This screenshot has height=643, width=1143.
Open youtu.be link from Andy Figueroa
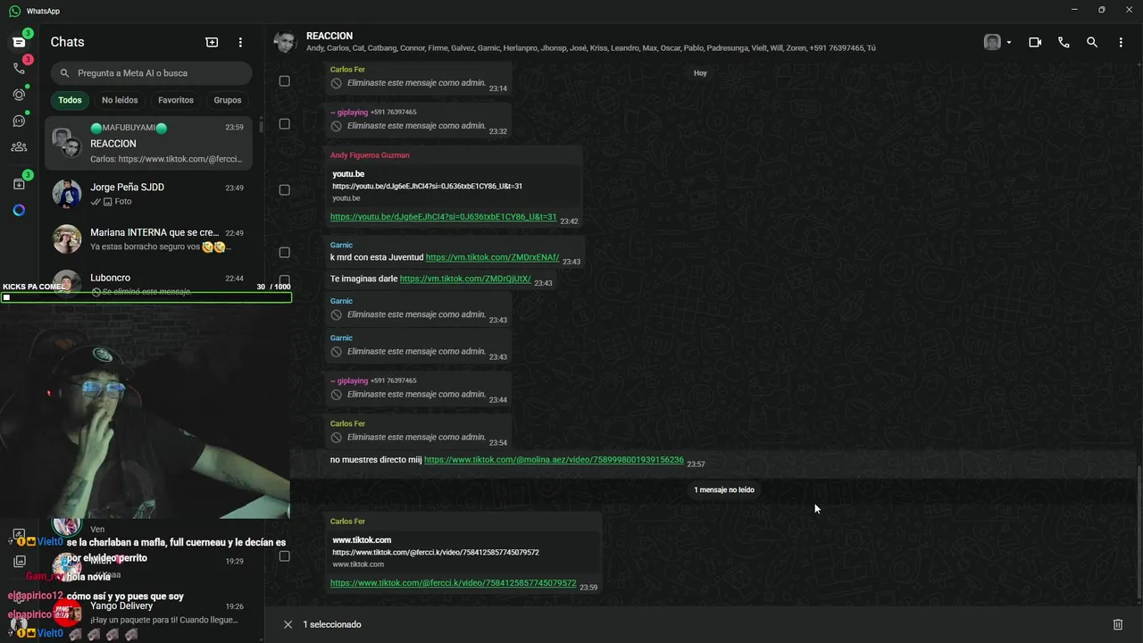point(443,217)
